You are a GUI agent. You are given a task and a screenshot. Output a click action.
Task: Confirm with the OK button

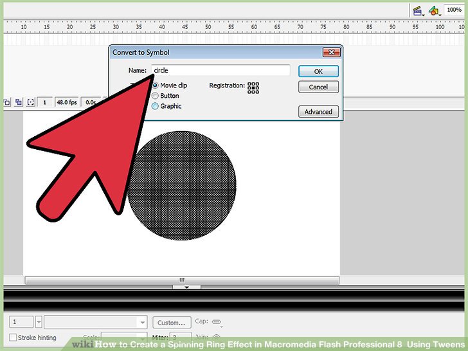coord(318,71)
